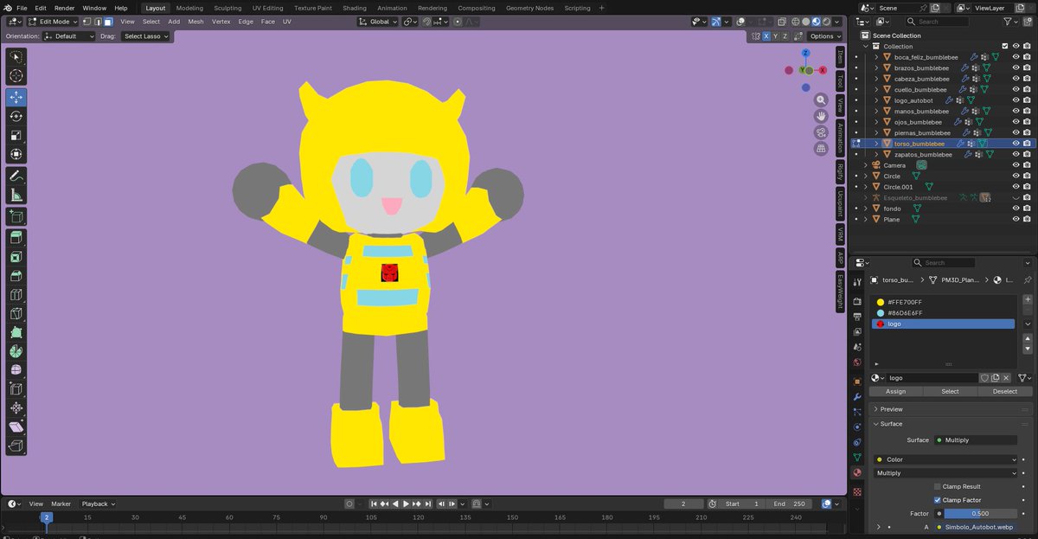Select the Measure tool
The image size is (1038, 539).
(x=16, y=195)
